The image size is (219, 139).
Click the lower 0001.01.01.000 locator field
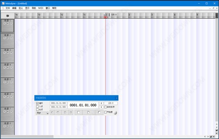click(58, 107)
